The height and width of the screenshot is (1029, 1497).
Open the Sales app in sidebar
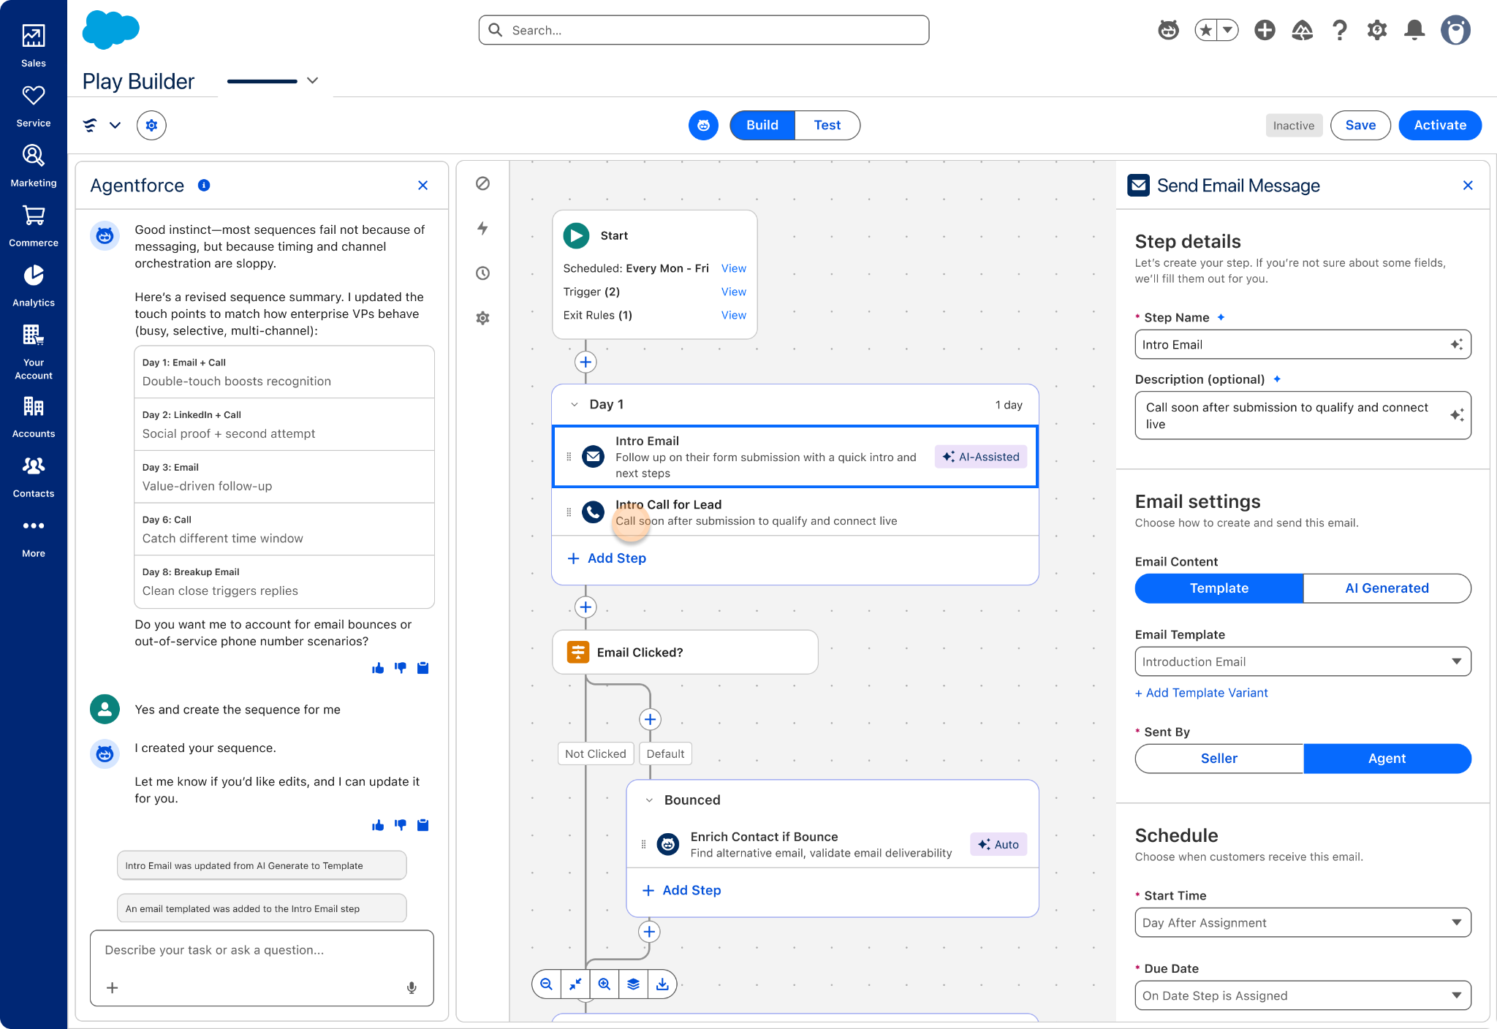click(x=34, y=45)
